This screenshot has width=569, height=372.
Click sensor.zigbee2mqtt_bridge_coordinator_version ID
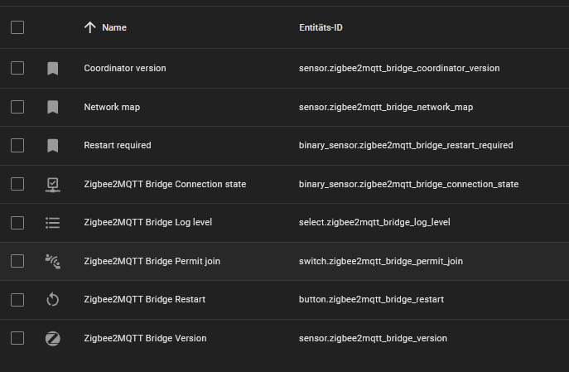click(x=399, y=68)
